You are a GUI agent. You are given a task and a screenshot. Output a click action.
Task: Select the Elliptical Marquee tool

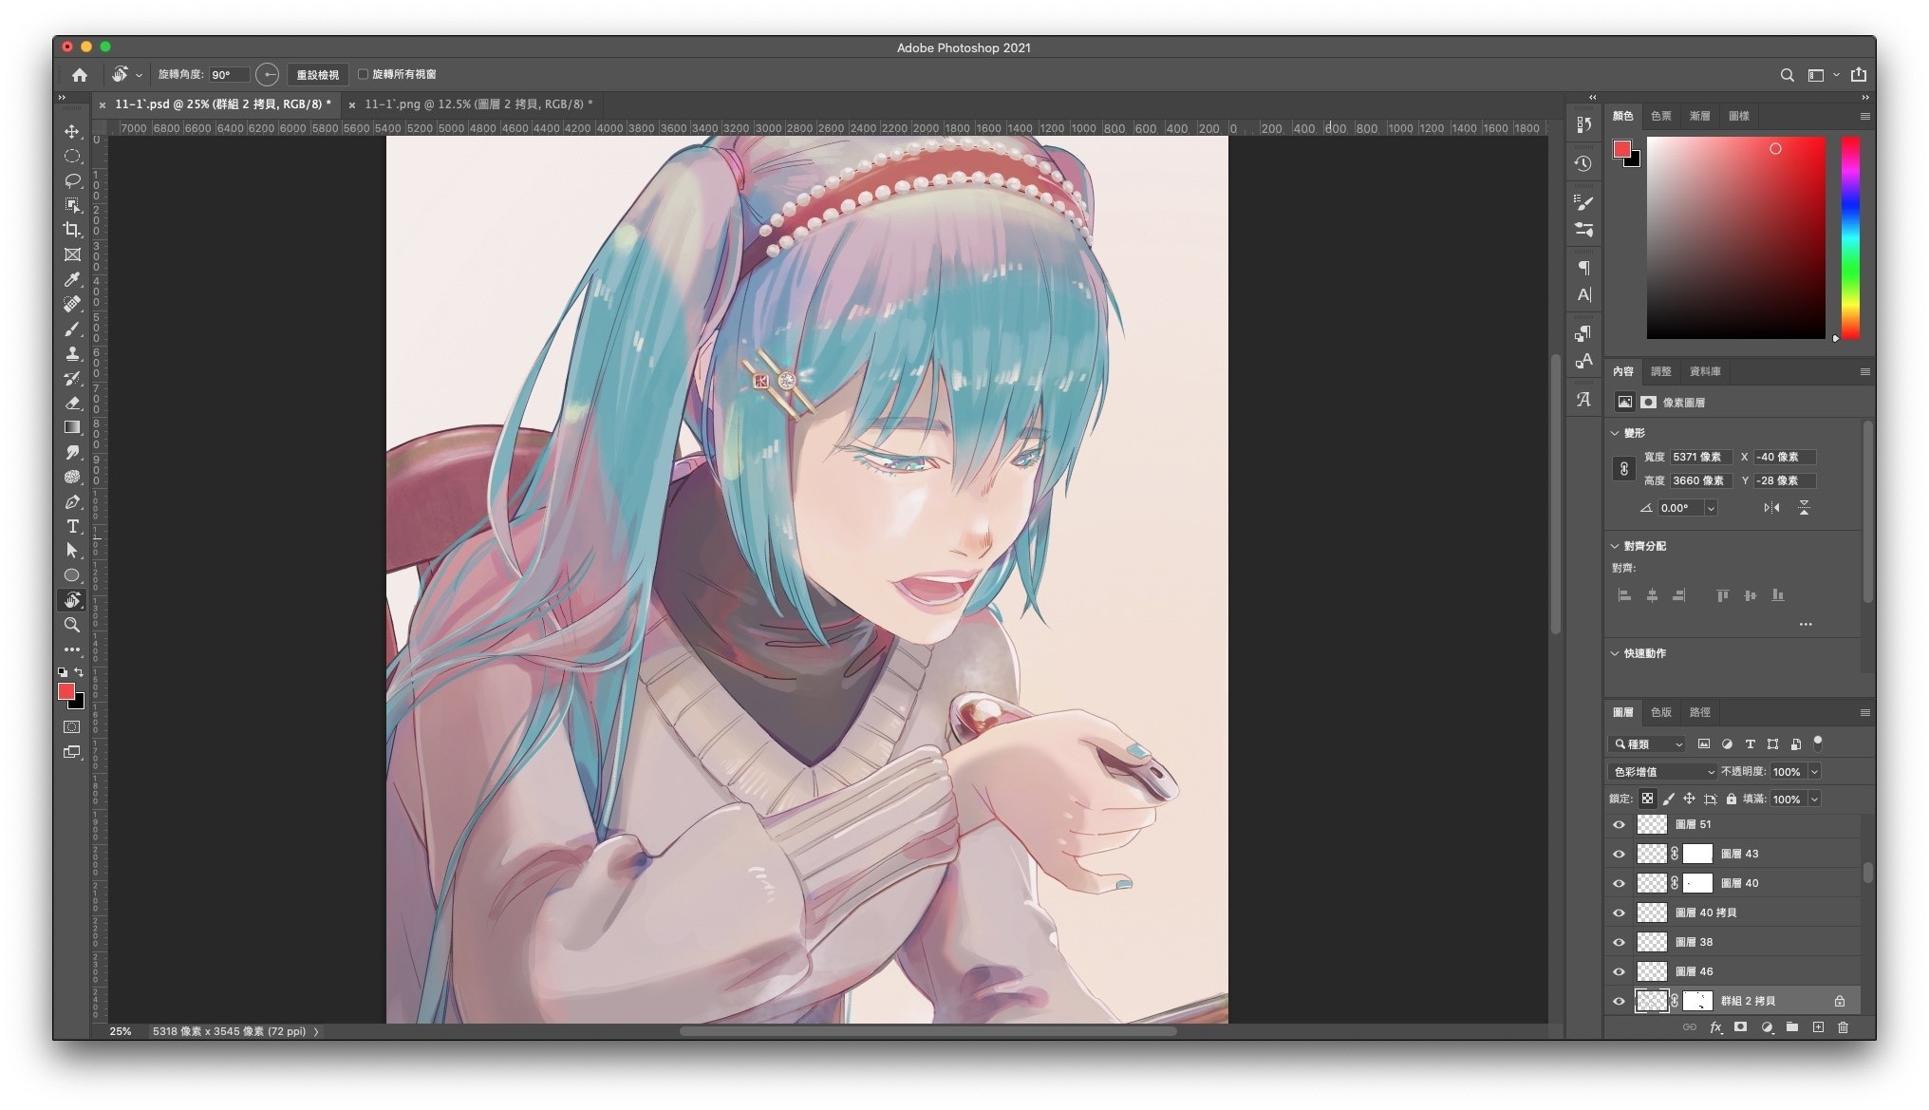coord(72,156)
